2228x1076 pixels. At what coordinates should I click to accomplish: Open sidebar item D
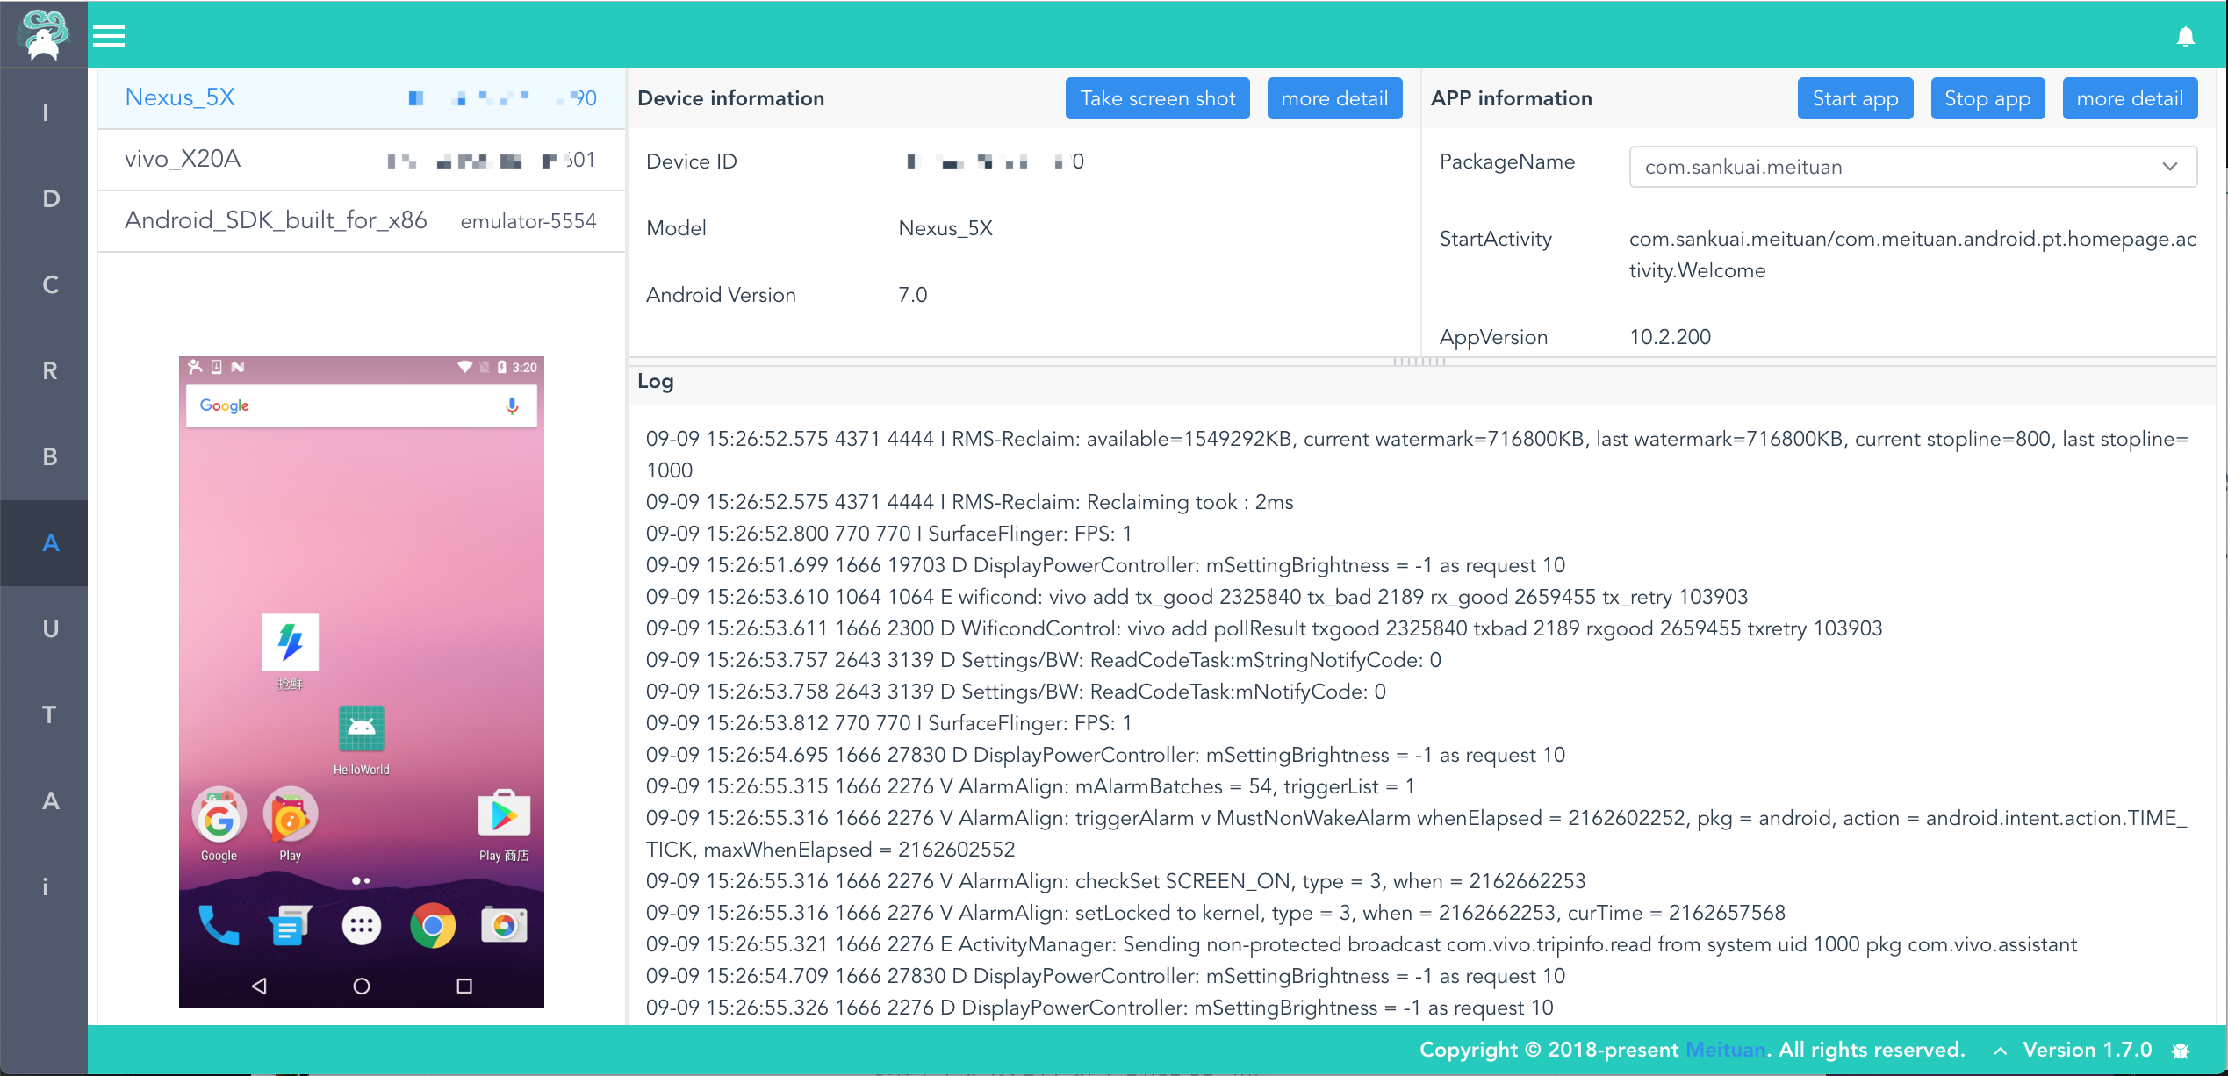(x=50, y=198)
